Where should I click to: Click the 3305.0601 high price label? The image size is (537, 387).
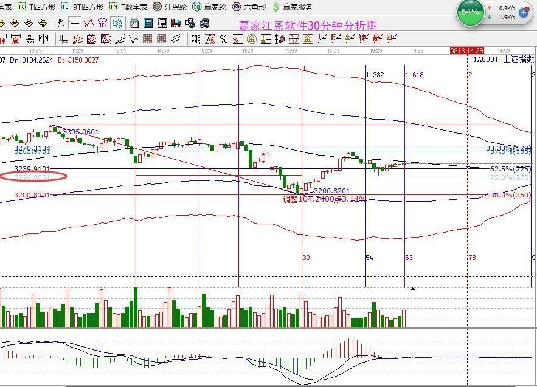point(81,132)
